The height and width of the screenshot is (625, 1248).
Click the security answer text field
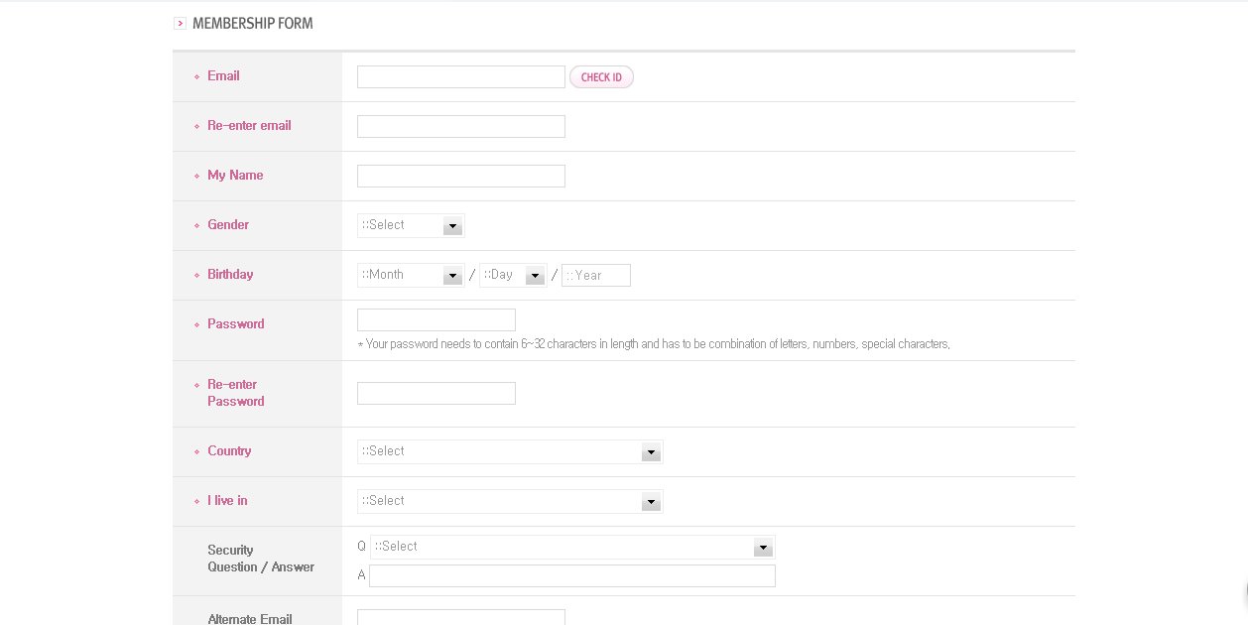point(572,576)
